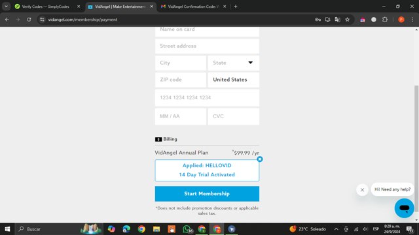Viewport: 419px width, 235px height.
Task: Open Microsoft Edge from the taskbar
Action: coord(126,229)
